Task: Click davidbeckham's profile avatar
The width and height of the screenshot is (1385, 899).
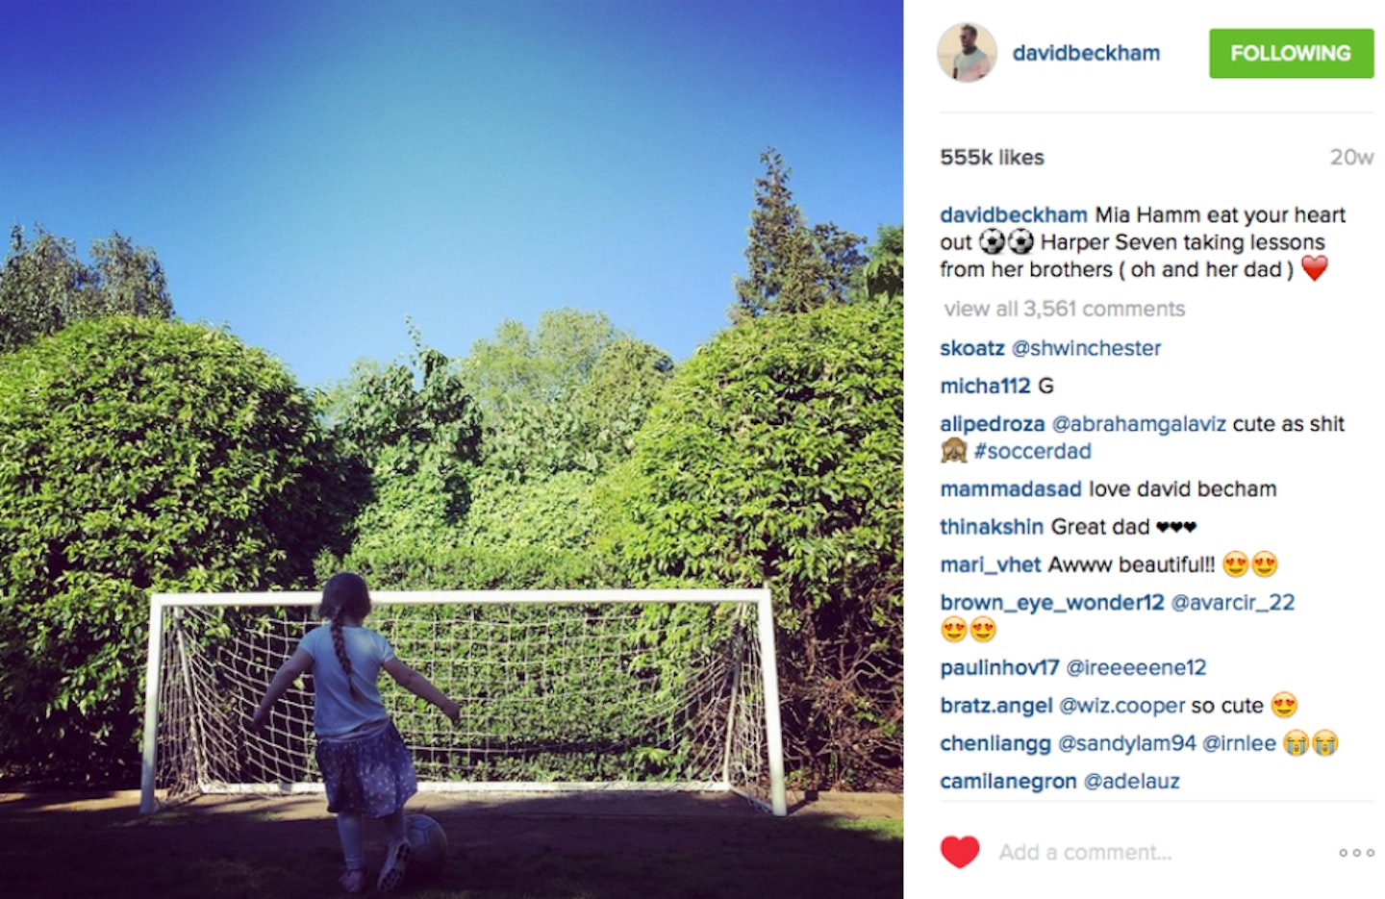Action: (967, 53)
